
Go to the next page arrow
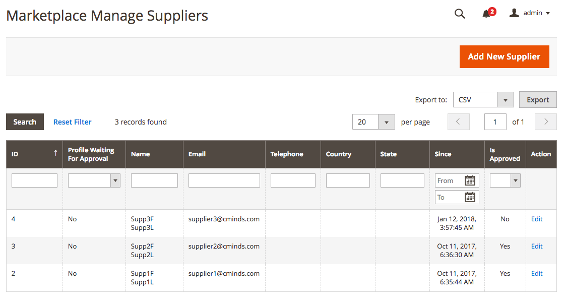[546, 122]
